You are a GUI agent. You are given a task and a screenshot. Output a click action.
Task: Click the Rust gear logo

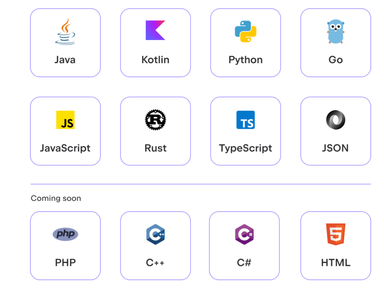click(x=155, y=120)
